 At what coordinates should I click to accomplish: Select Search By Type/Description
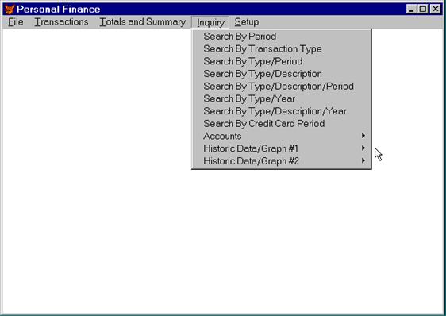click(x=282, y=74)
